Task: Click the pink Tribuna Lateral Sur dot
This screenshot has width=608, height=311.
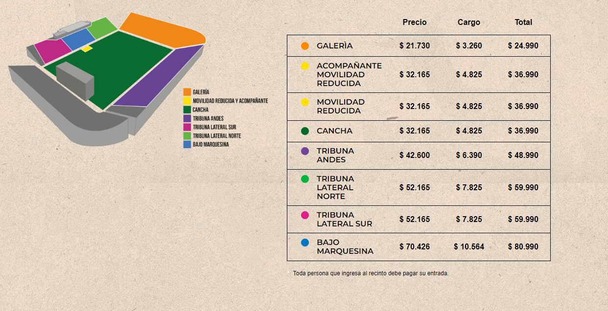Action: click(305, 215)
